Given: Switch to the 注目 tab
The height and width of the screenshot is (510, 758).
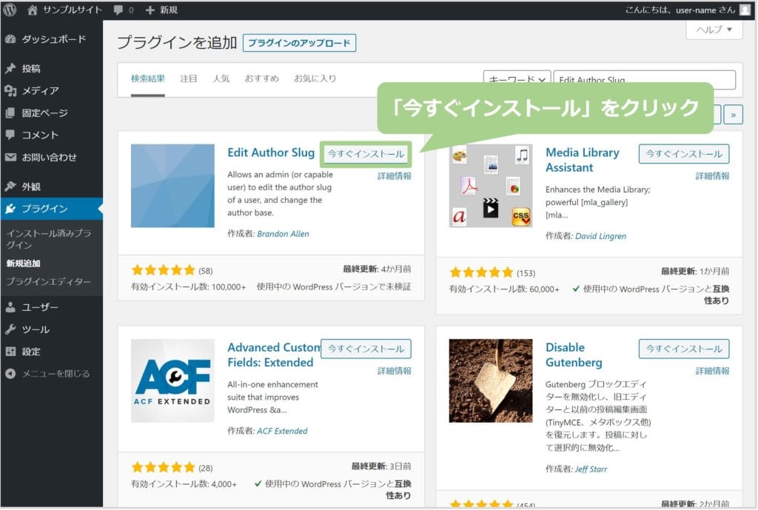Looking at the screenshot, I should [x=189, y=78].
